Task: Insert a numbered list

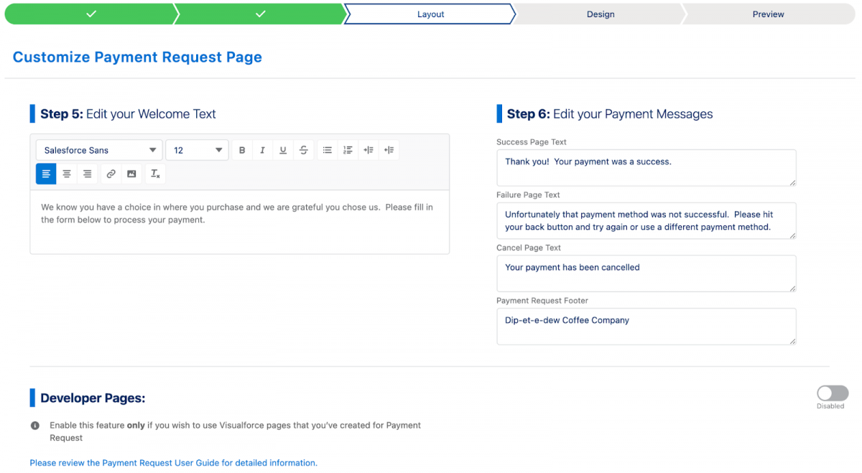Action: tap(348, 150)
